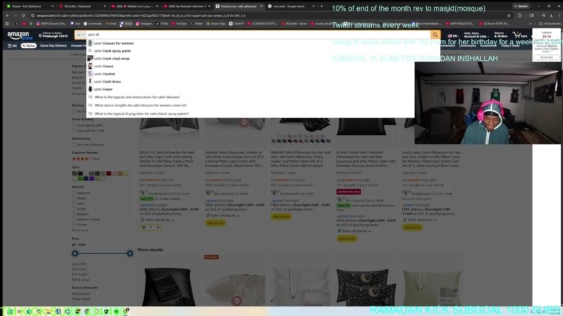This screenshot has width=563, height=316.
Task: Open the All Bookmarks folder
Action: click(x=550, y=24)
